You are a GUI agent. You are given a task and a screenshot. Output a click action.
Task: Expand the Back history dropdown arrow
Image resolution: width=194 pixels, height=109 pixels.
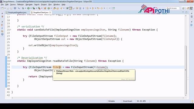click(x=104, y=8)
